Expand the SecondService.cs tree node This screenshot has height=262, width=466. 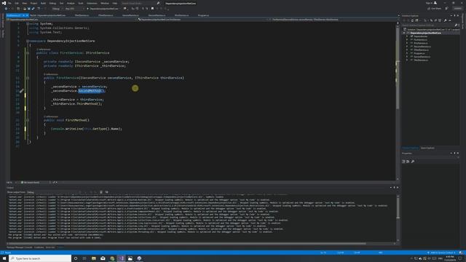(407, 57)
